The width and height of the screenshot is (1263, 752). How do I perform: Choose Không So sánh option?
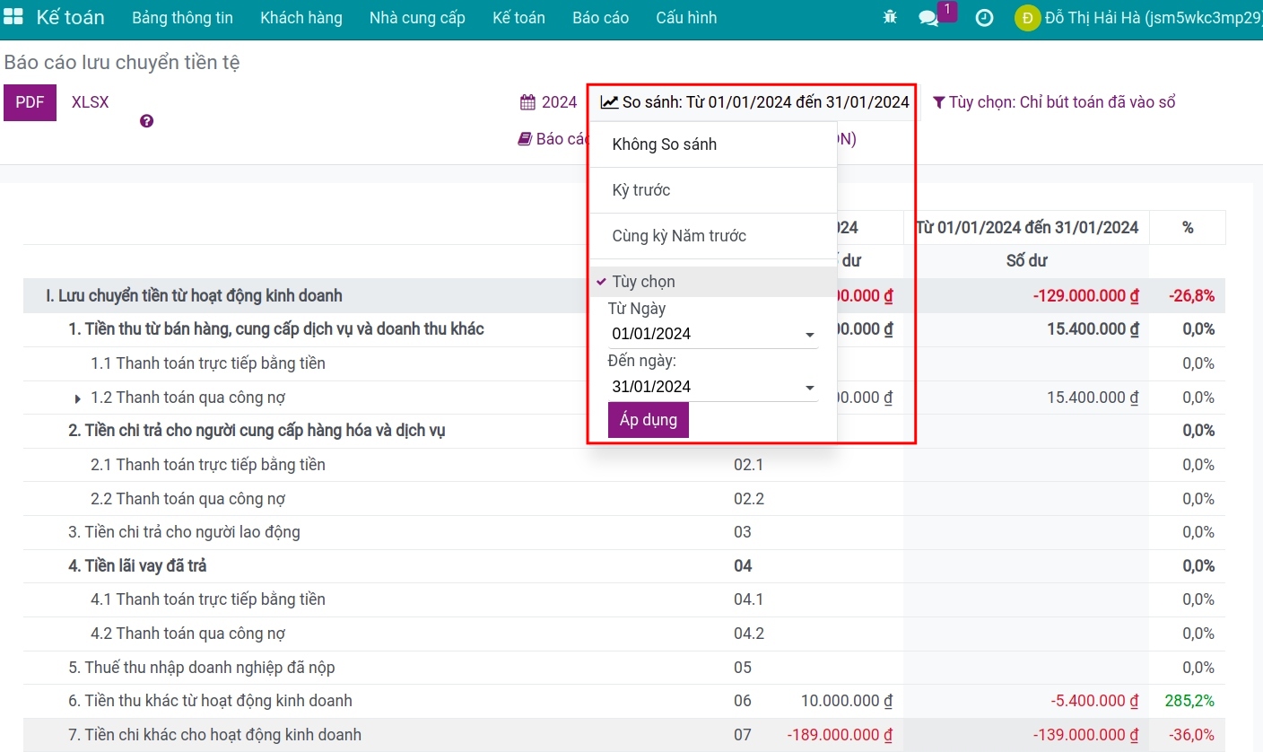(x=664, y=144)
